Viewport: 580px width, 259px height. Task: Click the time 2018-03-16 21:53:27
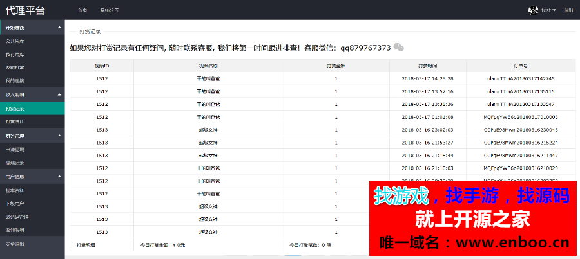tap(428, 143)
